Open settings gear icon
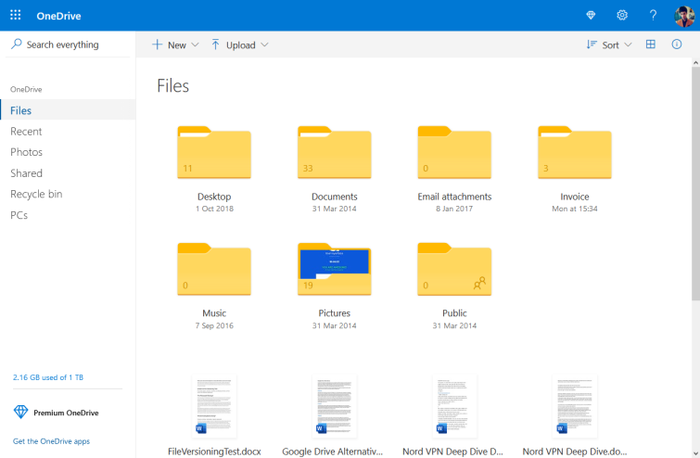The image size is (700, 458). pos(622,15)
